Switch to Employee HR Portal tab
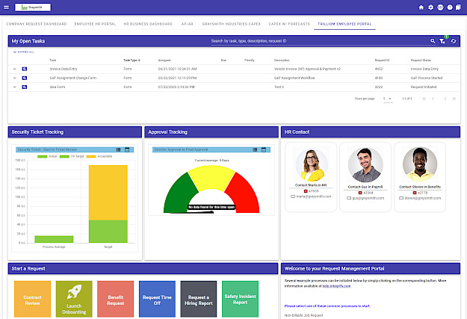This screenshot has height=319, width=467. pyautogui.click(x=94, y=24)
